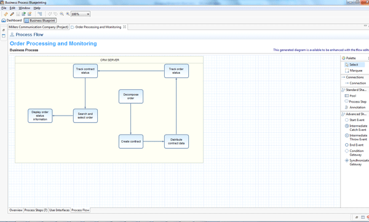Click the Order Processing and Monitoring heading
369x222 pixels.
(53, 44)
